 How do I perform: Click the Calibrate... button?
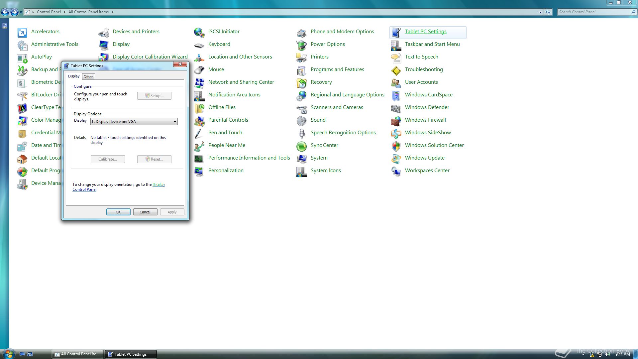[x=108, y=159]
